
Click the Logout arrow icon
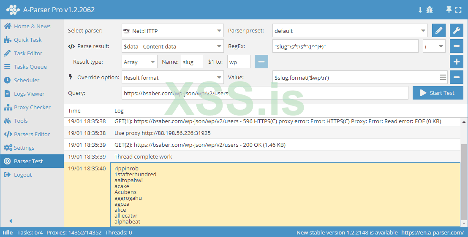click(8, 175)
